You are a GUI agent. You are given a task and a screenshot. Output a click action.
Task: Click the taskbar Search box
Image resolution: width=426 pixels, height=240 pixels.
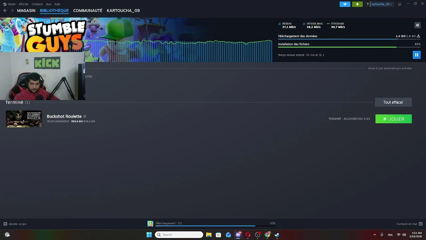[179, 235]
